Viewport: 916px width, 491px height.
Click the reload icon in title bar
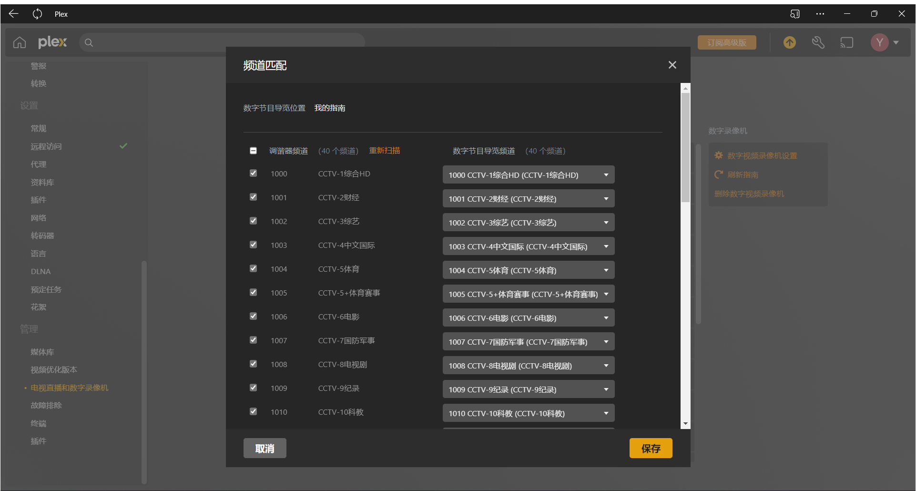click(x=37, y=14)
